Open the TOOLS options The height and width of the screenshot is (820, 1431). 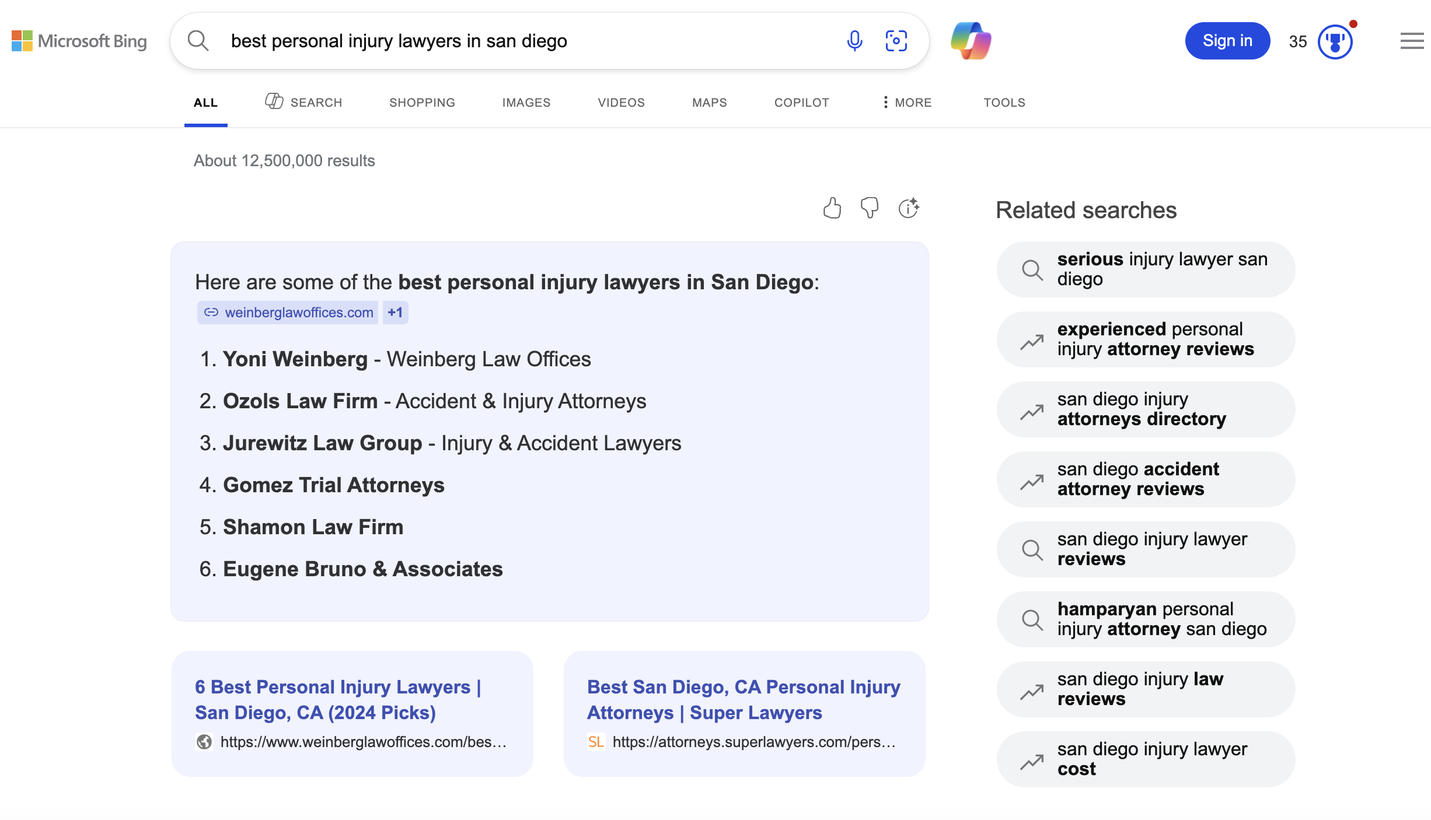coord(1004,103)
